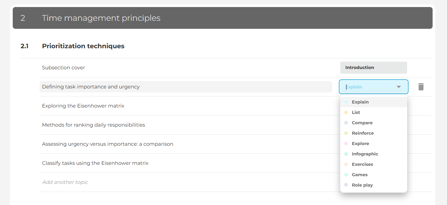
Task: Choose 'Explore' from the dropdown
Action: coord(360,144)
